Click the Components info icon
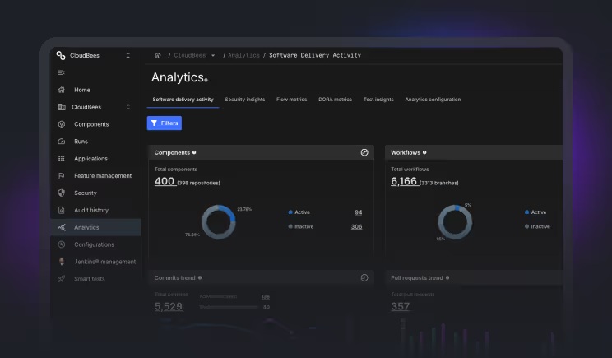This screenshot has width=612, height=358. click(x=194, y=152)
